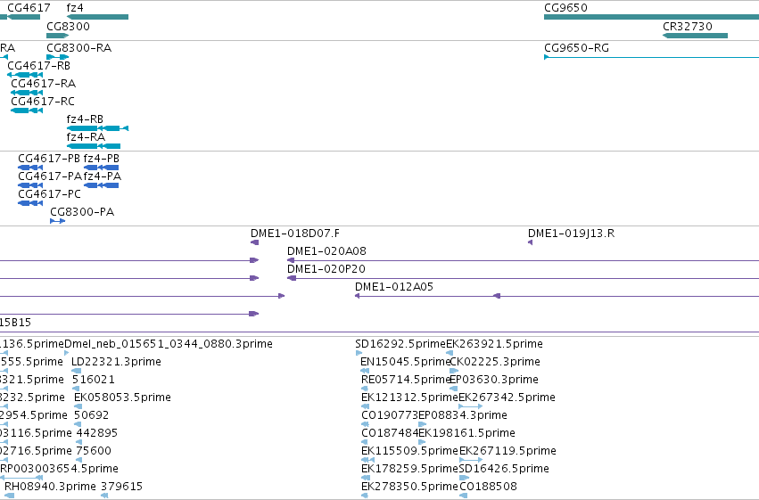
Task: Select the EK198161.5prime EST
Action: pos(422,442)
